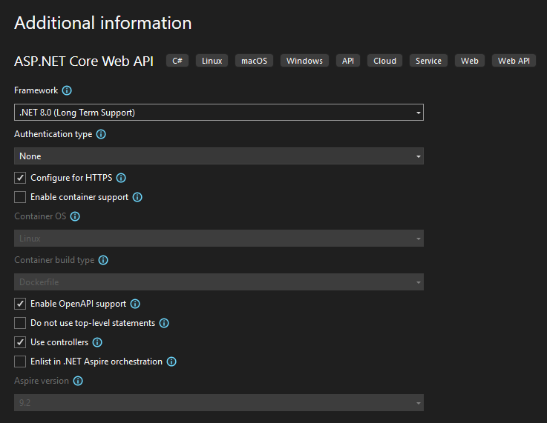The height and width of the screenshot is (423, 547).
Task: Check Do not use top-level statements
Action: pyautogui.click(x=20, y=323)
